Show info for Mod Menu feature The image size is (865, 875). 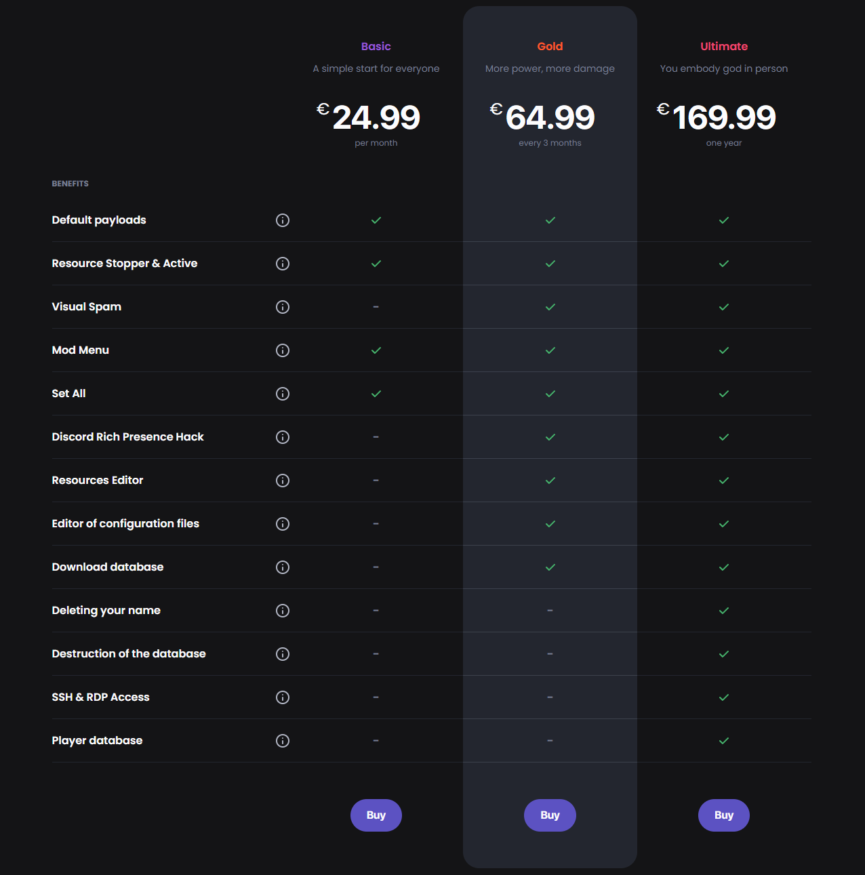(x=283, y=350)
